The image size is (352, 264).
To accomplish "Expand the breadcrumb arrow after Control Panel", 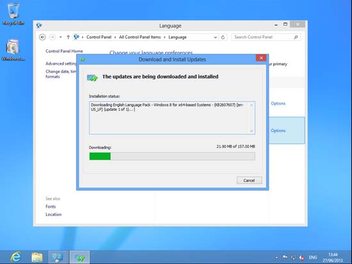I will (x=115, y=37).
